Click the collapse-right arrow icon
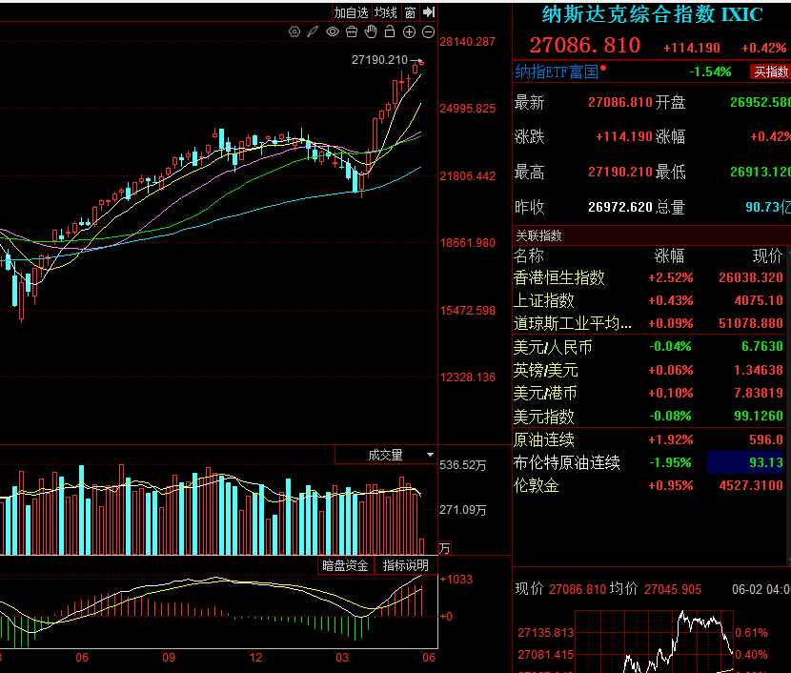Image resolution: width=791 pixels, height=673 pixels. pyautogui.click(x=429, y=12)
